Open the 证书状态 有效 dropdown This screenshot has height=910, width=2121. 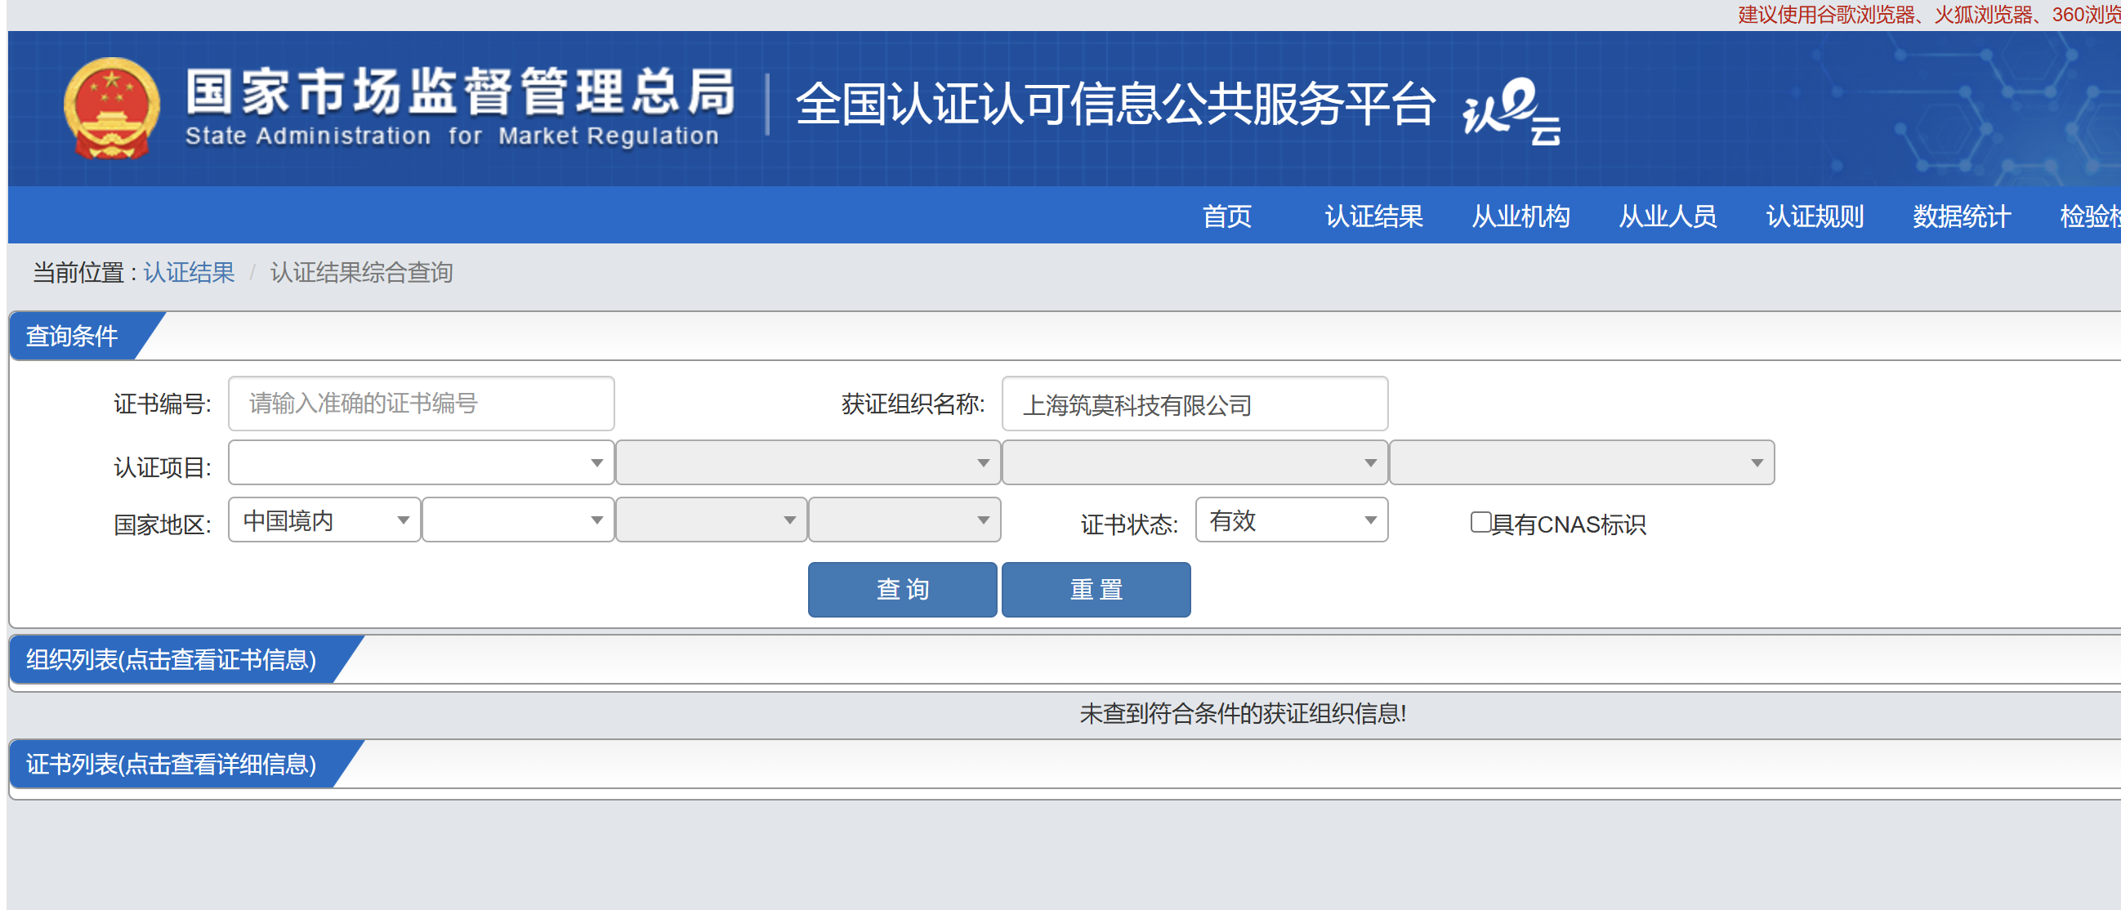coord(1290,520)
